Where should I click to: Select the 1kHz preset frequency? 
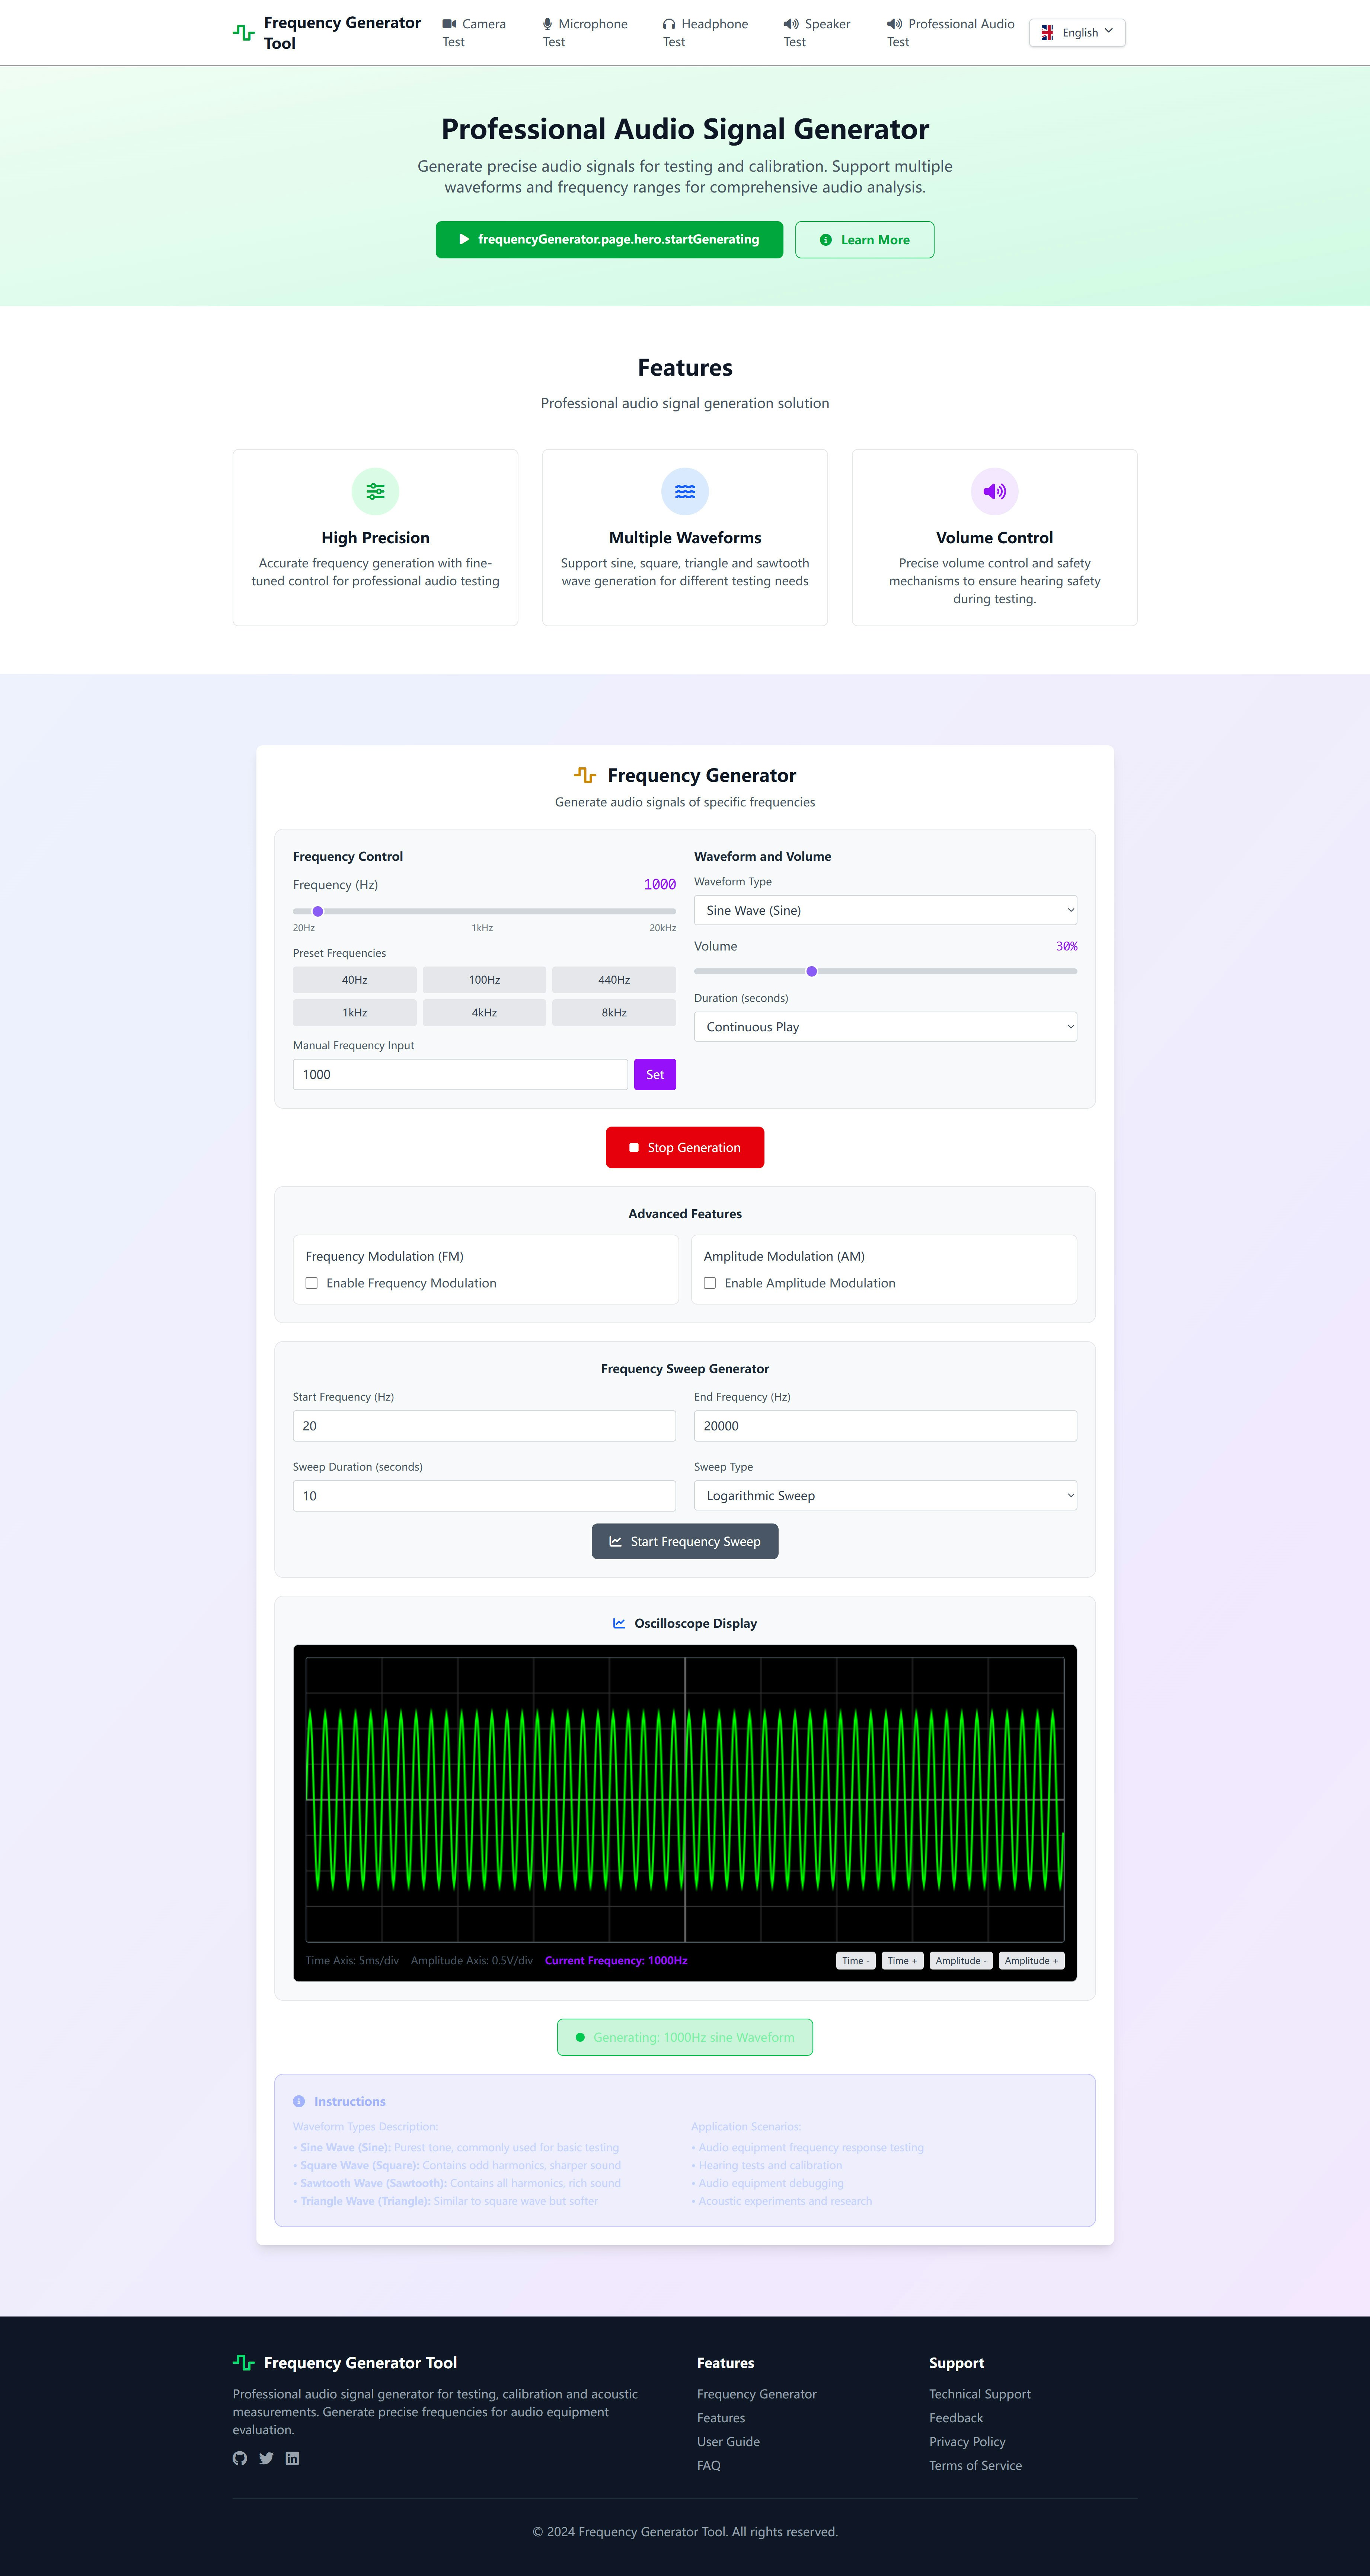tap(355, 1013)
